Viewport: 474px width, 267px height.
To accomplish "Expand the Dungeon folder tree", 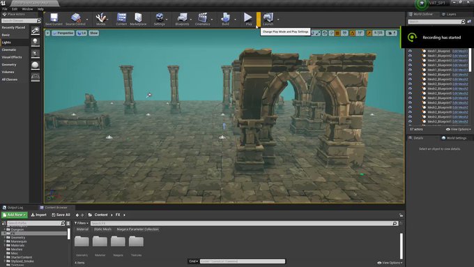I will (x=5, y=229).
